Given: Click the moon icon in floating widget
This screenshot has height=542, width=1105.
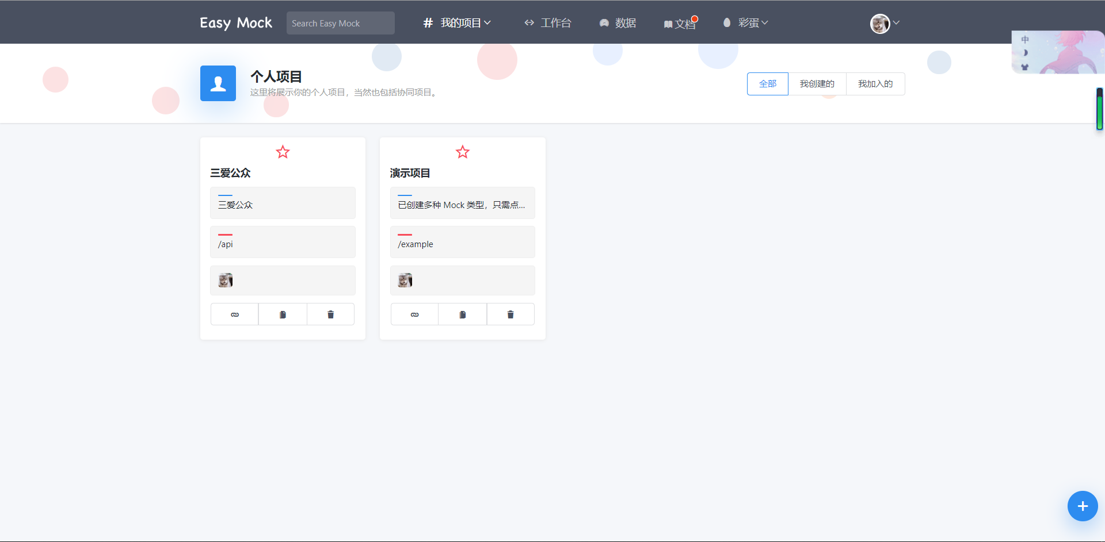Looking at the screenshot, I should tap(1025, 53).
